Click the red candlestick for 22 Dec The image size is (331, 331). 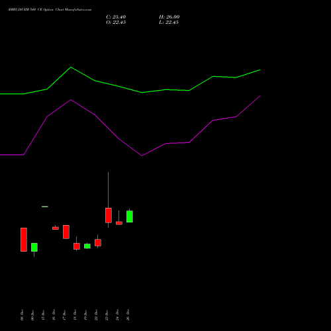[x=98, y=242]
